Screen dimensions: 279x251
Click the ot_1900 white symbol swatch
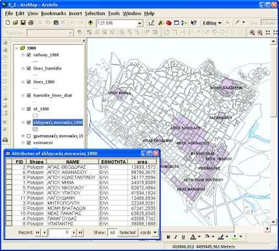pyautogui.click(x=35, y=115)
